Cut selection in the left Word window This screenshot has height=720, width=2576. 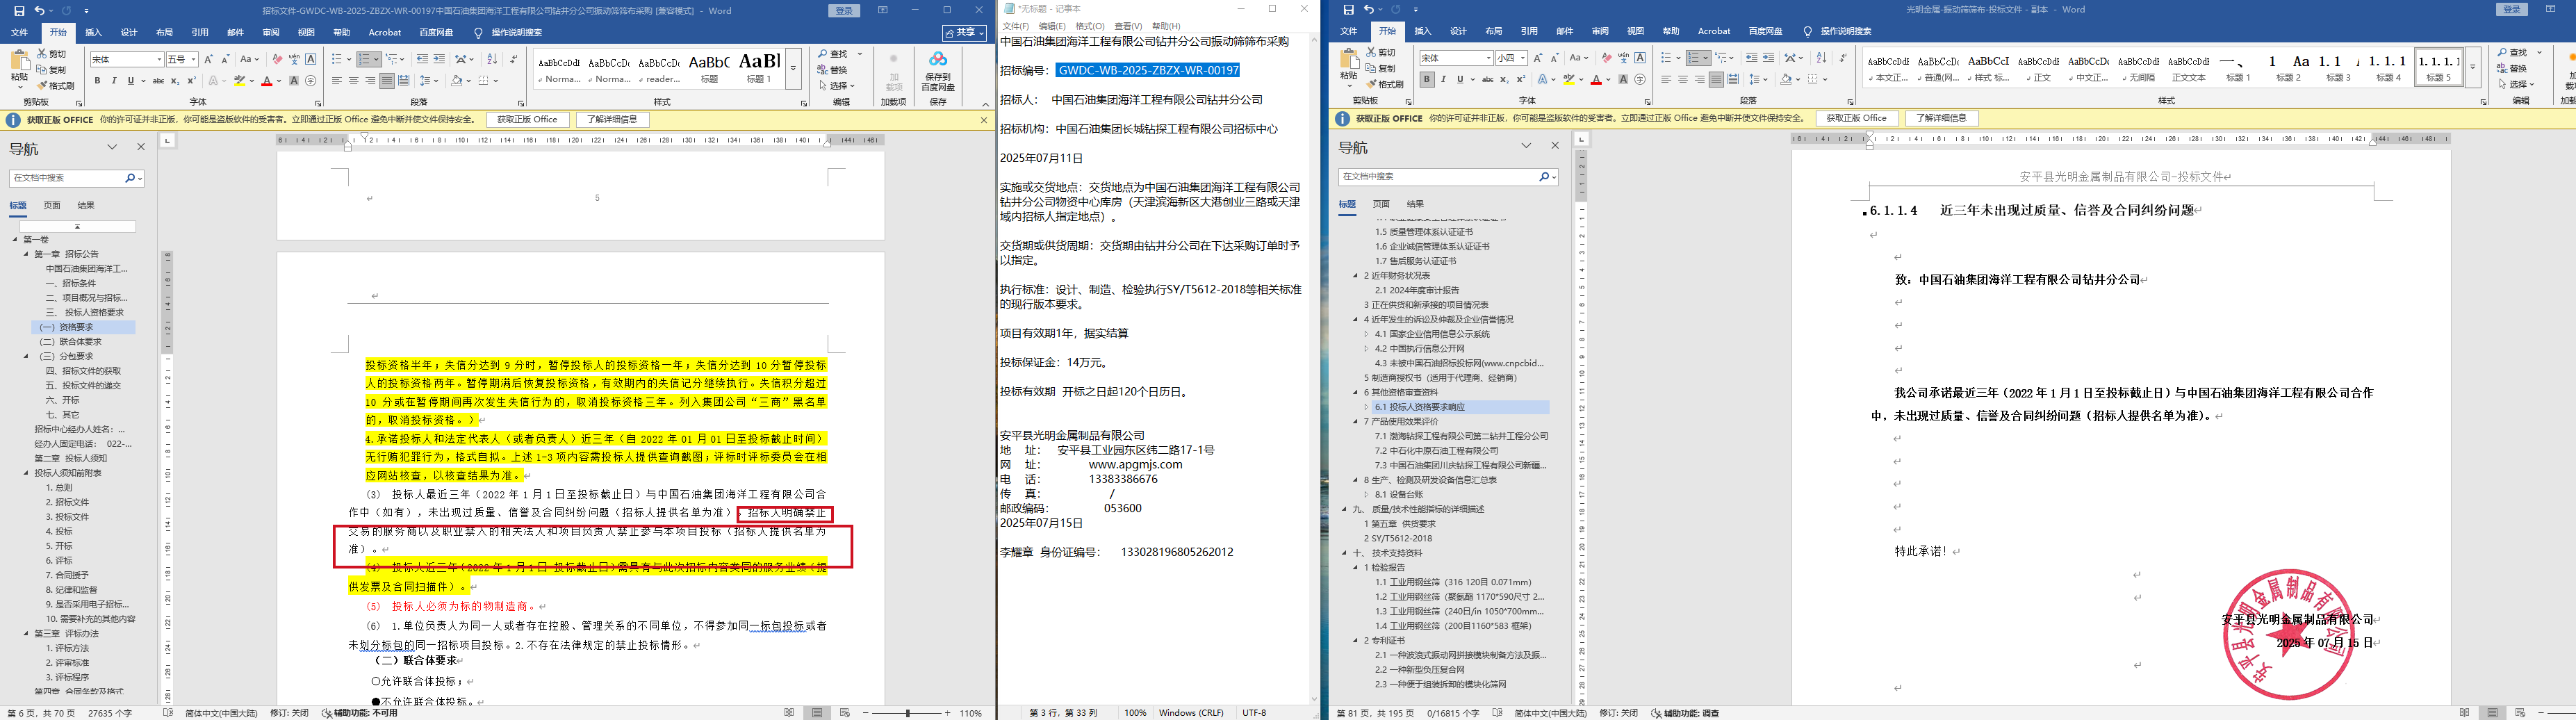coord(52,54)
